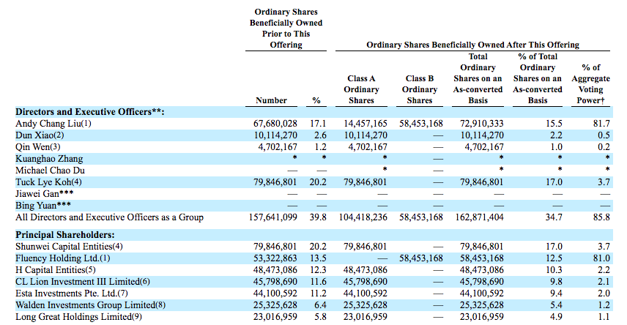Select the H Capital Entities row label

pyautogui.click(x=53, y=270)
